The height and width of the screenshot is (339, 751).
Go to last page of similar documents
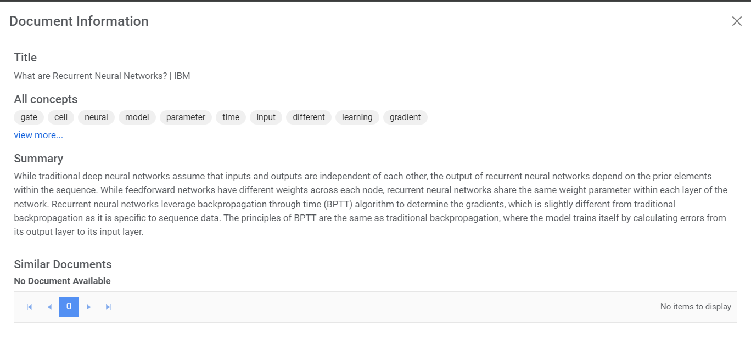(x=109, y=307)
